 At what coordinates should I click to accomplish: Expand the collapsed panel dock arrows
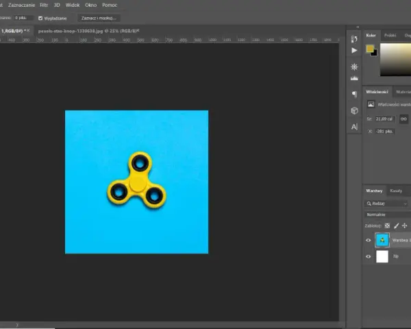[358, 27]
